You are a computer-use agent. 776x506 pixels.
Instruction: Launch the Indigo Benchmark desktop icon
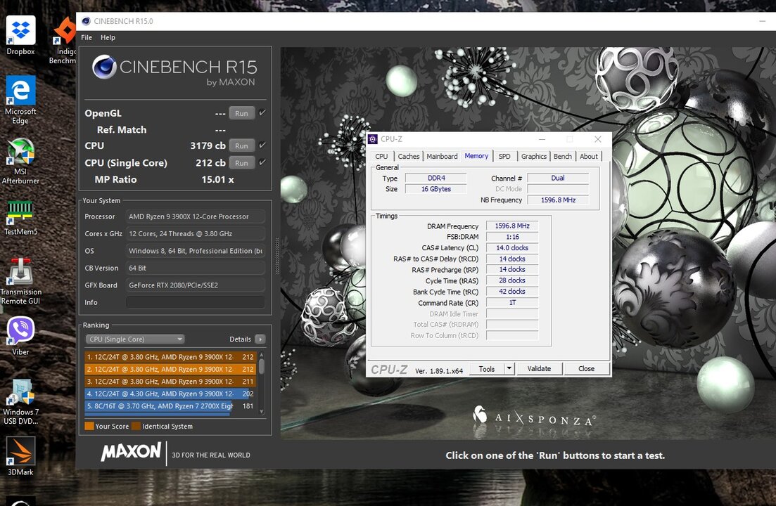click(63, 41)
